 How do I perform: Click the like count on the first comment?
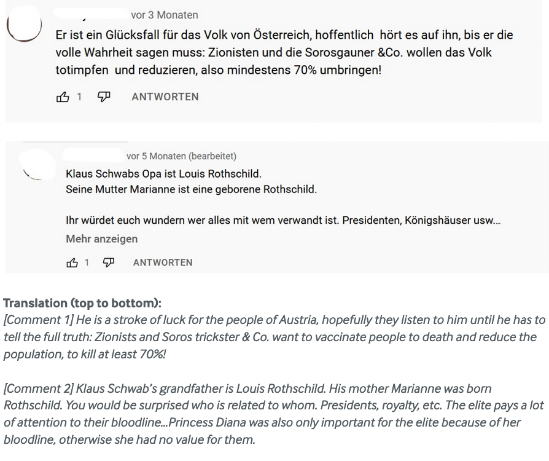click(x=79, y=97)
